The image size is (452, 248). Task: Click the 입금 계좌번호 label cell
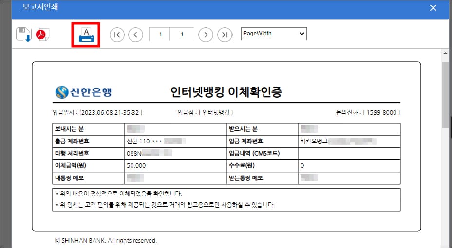[x=262, y=141]
